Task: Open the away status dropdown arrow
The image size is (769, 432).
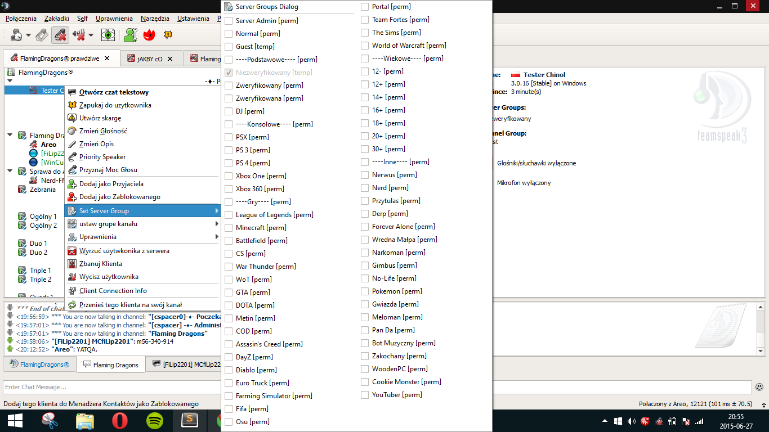Action: click(x=28, y=35)
